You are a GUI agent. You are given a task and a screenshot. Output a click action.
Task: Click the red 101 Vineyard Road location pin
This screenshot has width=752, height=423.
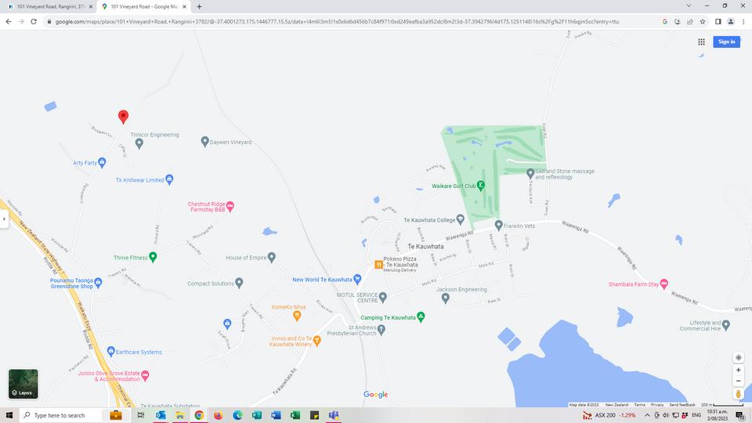coord(123,117)
